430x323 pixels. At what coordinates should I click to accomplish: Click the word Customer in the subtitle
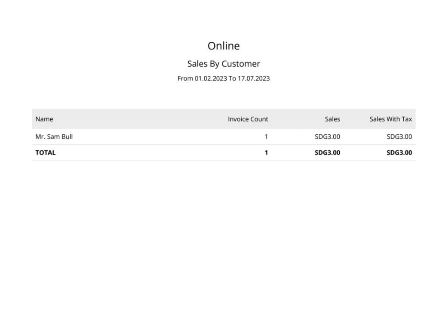(x=241, y=64)
